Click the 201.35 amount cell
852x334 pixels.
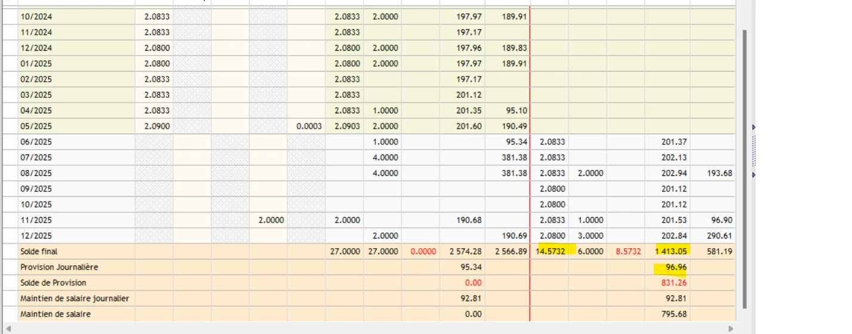pyautogui.click(x=462, y=110)
